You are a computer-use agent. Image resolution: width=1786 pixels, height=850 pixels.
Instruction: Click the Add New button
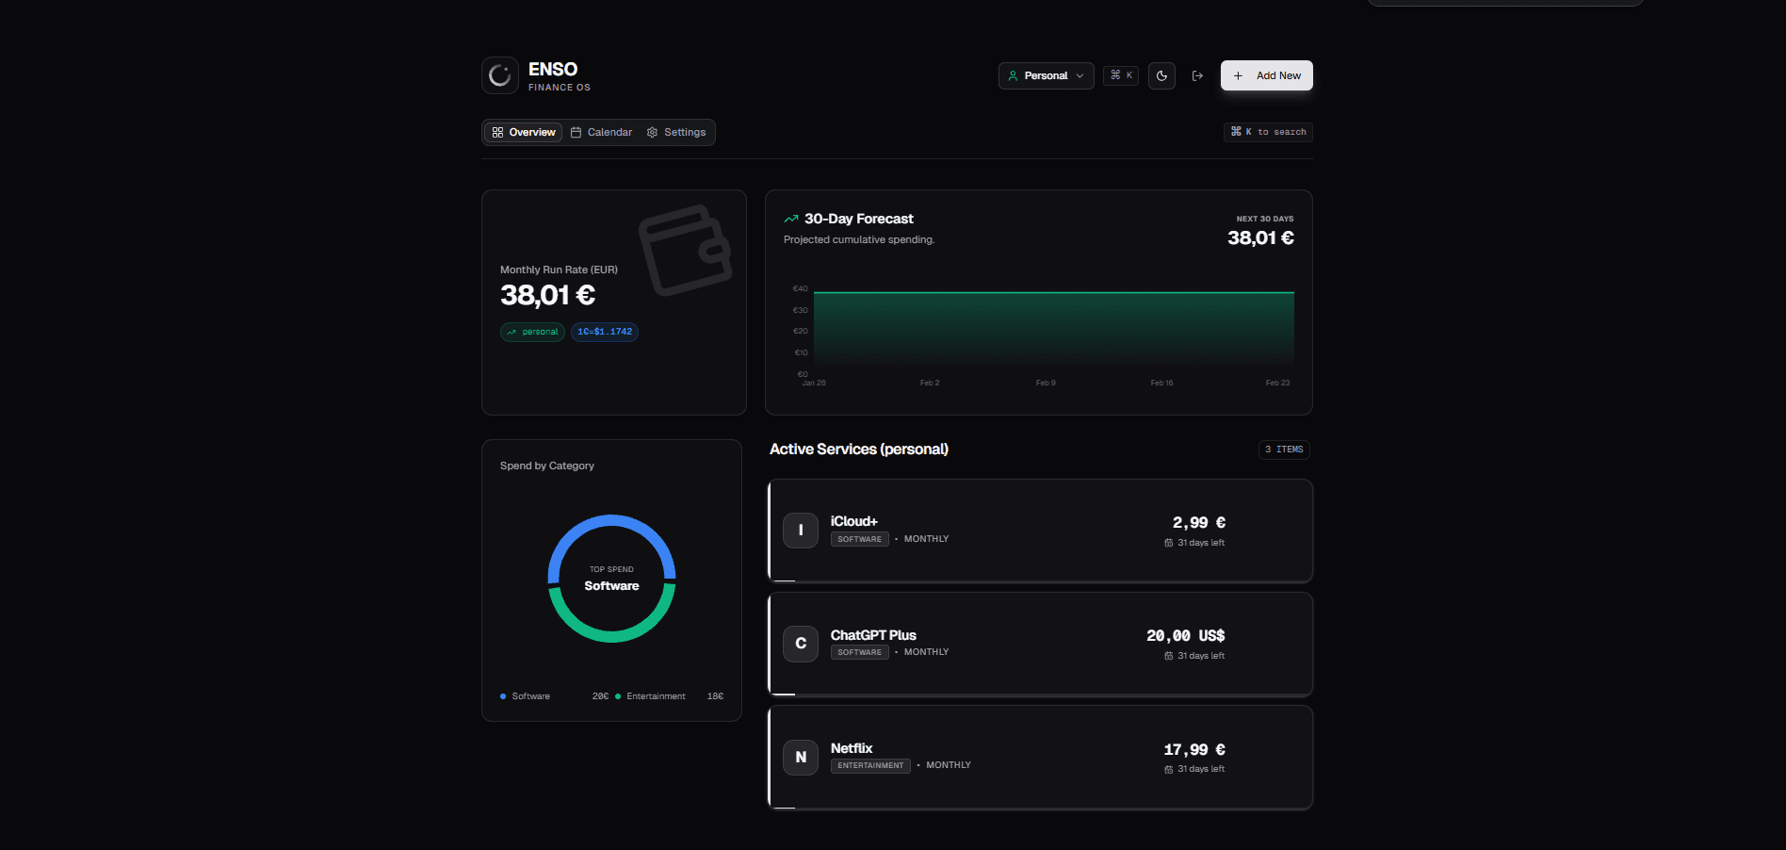[1266, 75]
